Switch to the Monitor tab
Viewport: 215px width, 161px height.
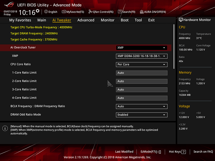tap(108, 20)
